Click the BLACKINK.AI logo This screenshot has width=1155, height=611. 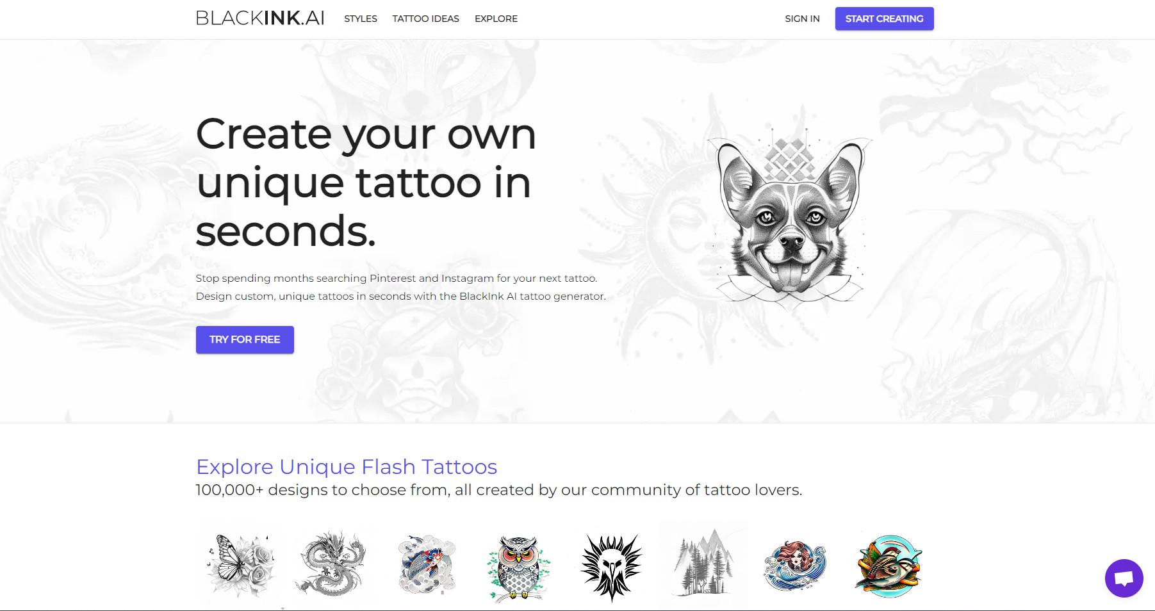pyautogui.click(x=260, y=19)
